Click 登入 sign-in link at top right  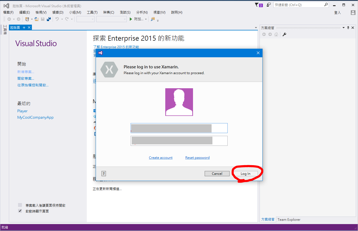(337, 13)
